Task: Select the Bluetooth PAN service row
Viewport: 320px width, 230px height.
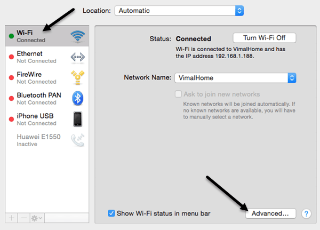Action: click(x=47, y=98)
